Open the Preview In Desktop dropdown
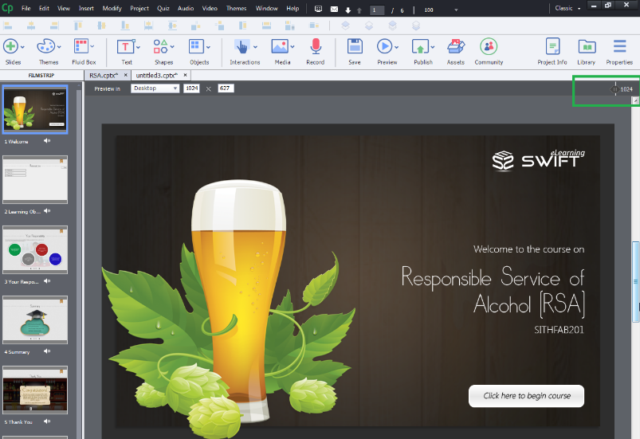Screen dimensions: 640x439 [x=155, y=88]
